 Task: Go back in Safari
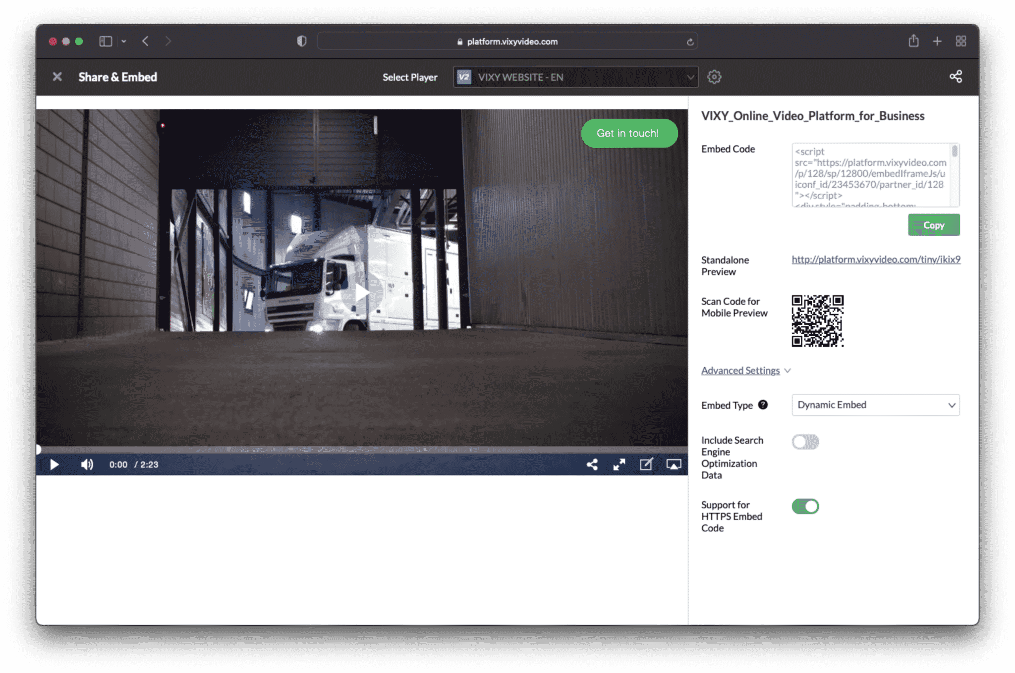145,41
